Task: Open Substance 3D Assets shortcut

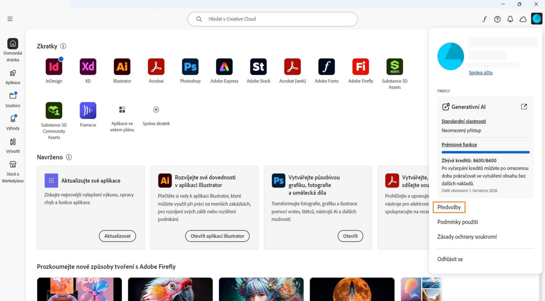Action: (x=395, y=67)
